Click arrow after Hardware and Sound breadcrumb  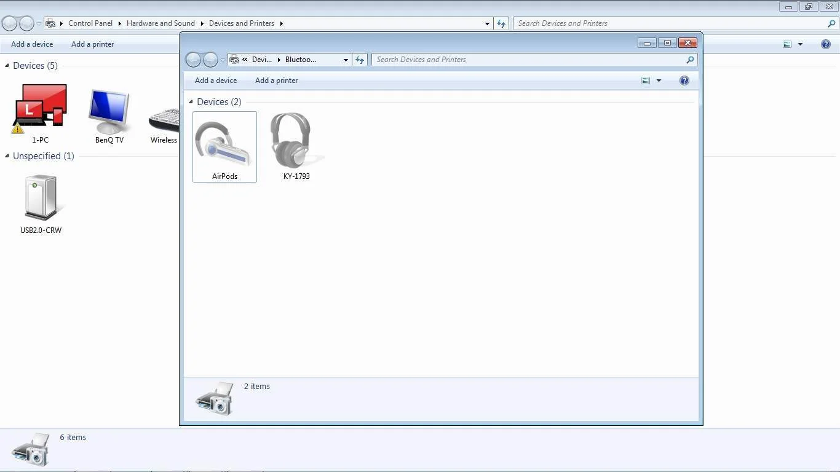point(202,23)
